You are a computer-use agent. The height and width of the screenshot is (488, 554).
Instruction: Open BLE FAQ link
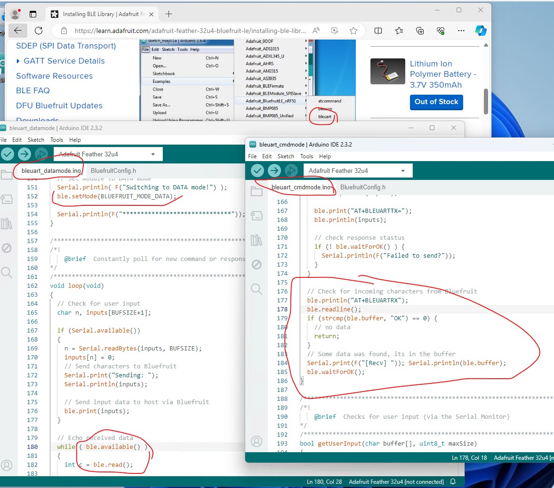click(33, 90)
